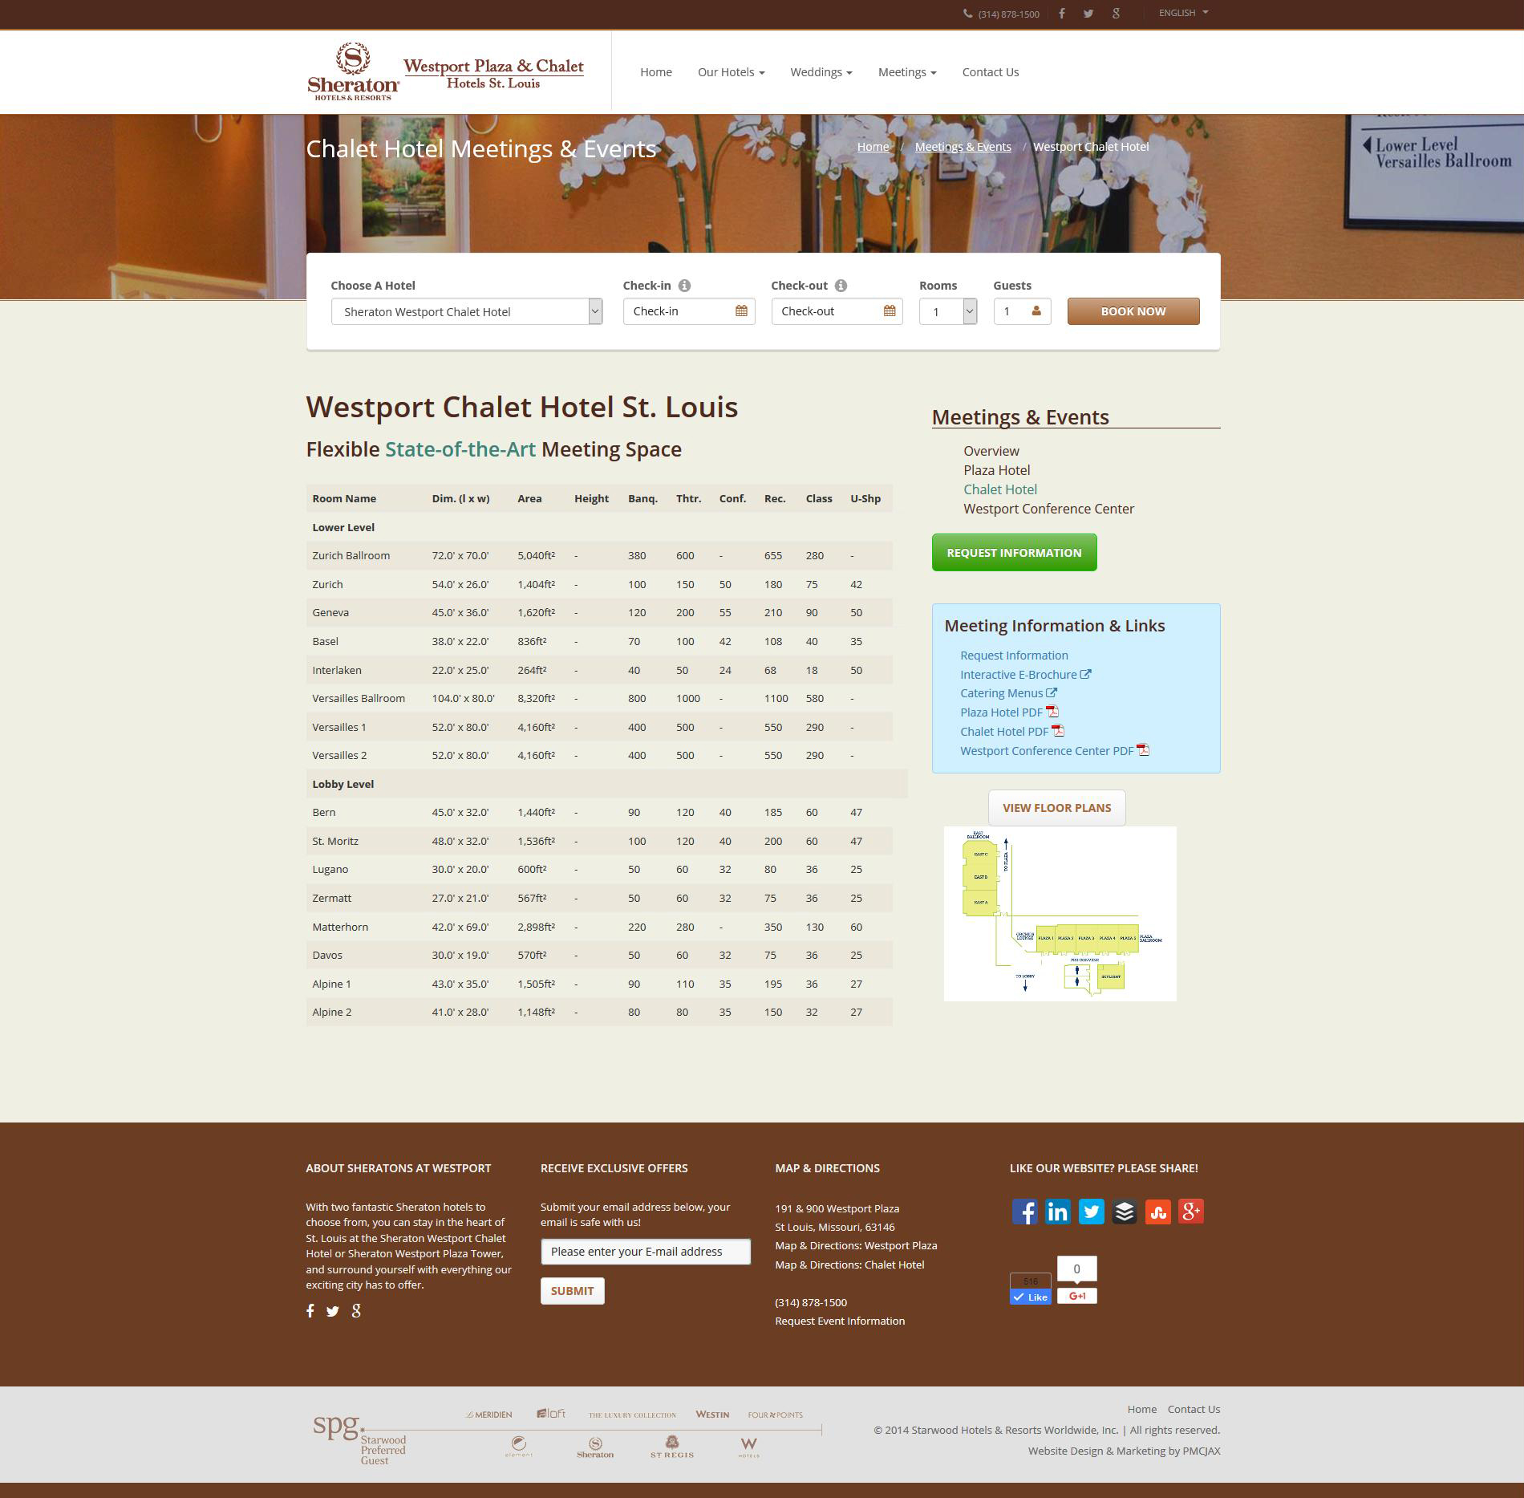Open the Choose A Hotel dropdown
The image size is (1524, 1498).
point(467,311)
